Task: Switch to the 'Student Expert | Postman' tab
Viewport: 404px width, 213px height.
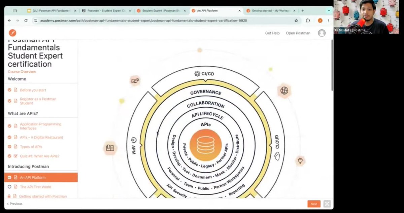Action: (162, 11)
